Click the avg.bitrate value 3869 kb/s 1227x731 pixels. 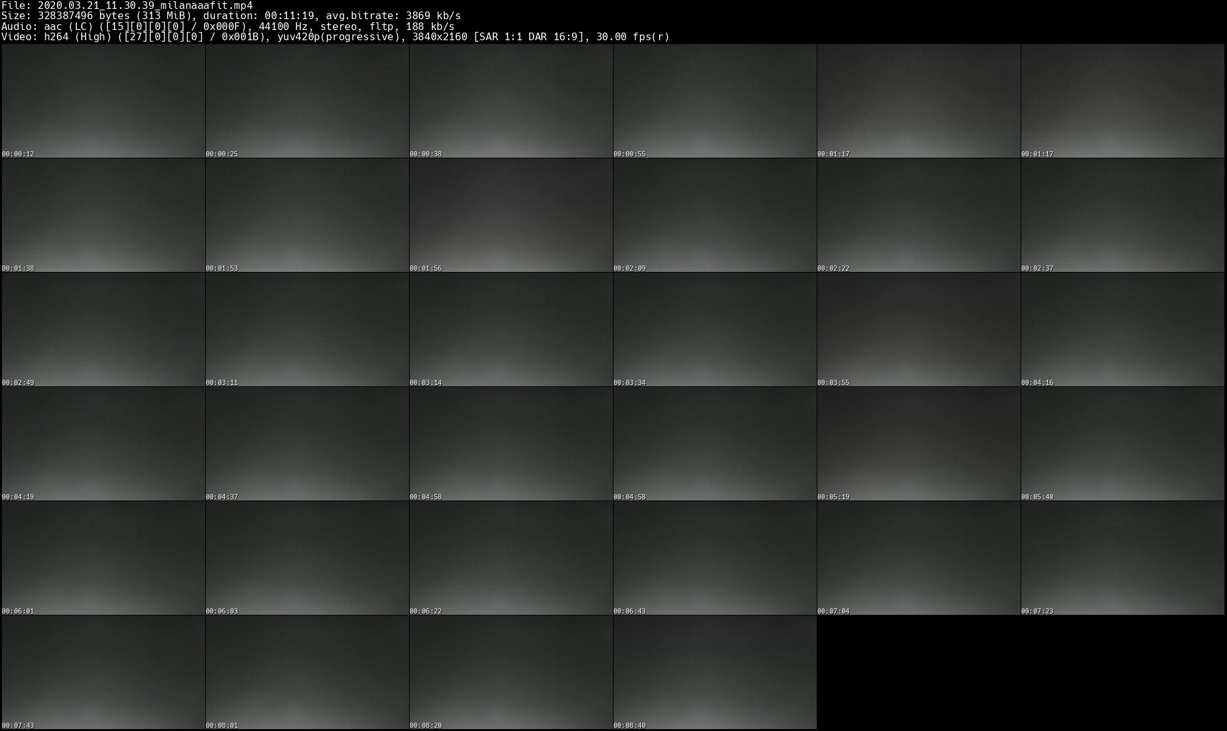[433, 16]
